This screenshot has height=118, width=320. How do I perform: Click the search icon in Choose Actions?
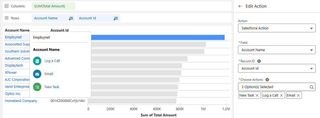[312, 87]
